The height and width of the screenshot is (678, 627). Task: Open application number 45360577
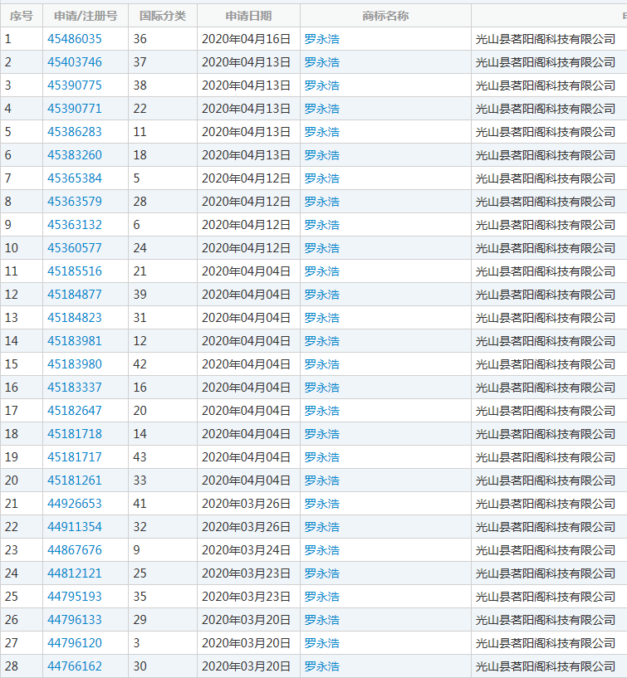point(75,248)
